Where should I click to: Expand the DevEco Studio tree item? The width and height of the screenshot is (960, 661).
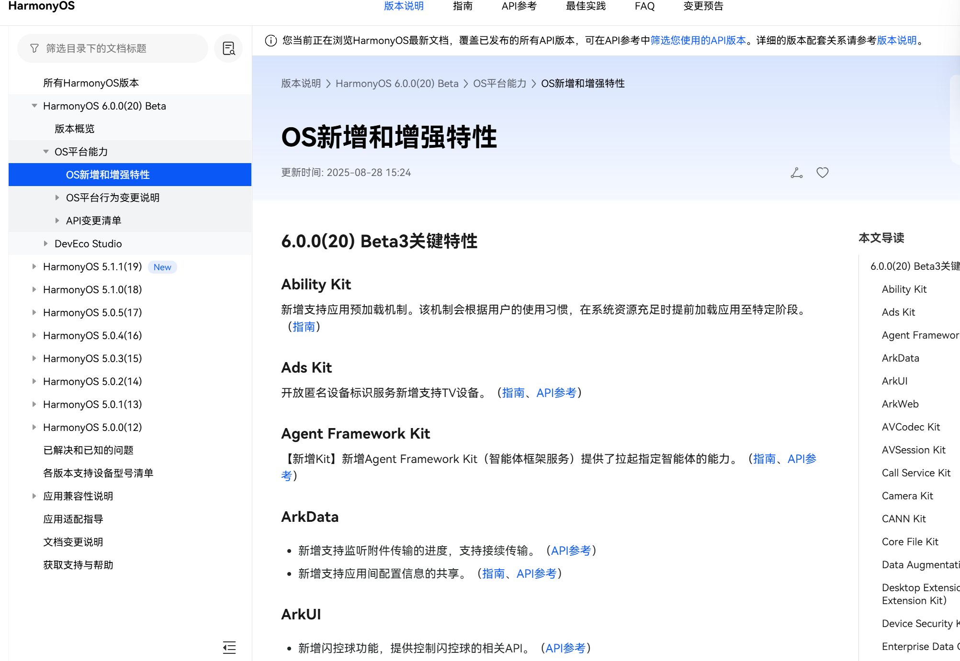pos(46,243)
